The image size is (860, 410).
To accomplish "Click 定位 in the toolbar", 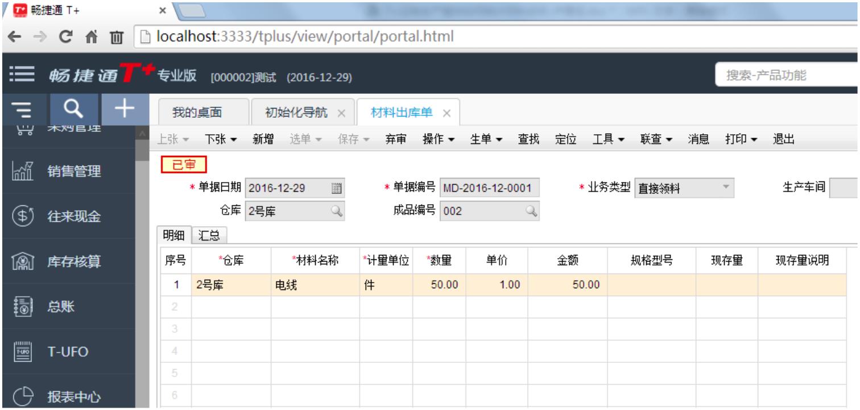I will [x=565, y=139].
